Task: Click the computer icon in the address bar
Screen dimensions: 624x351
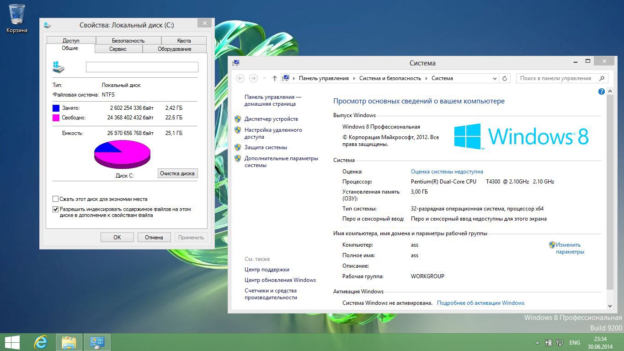Action: [x=286, y=78]
